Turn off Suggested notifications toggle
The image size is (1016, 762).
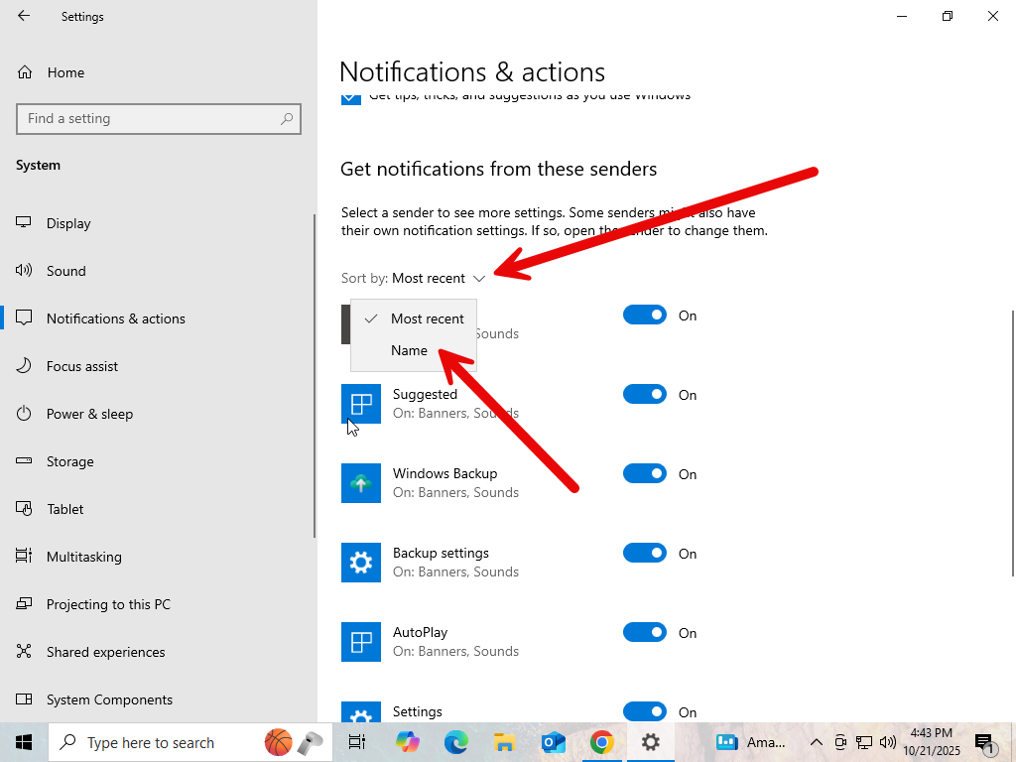pyautogui.click(x=644, y=395)
